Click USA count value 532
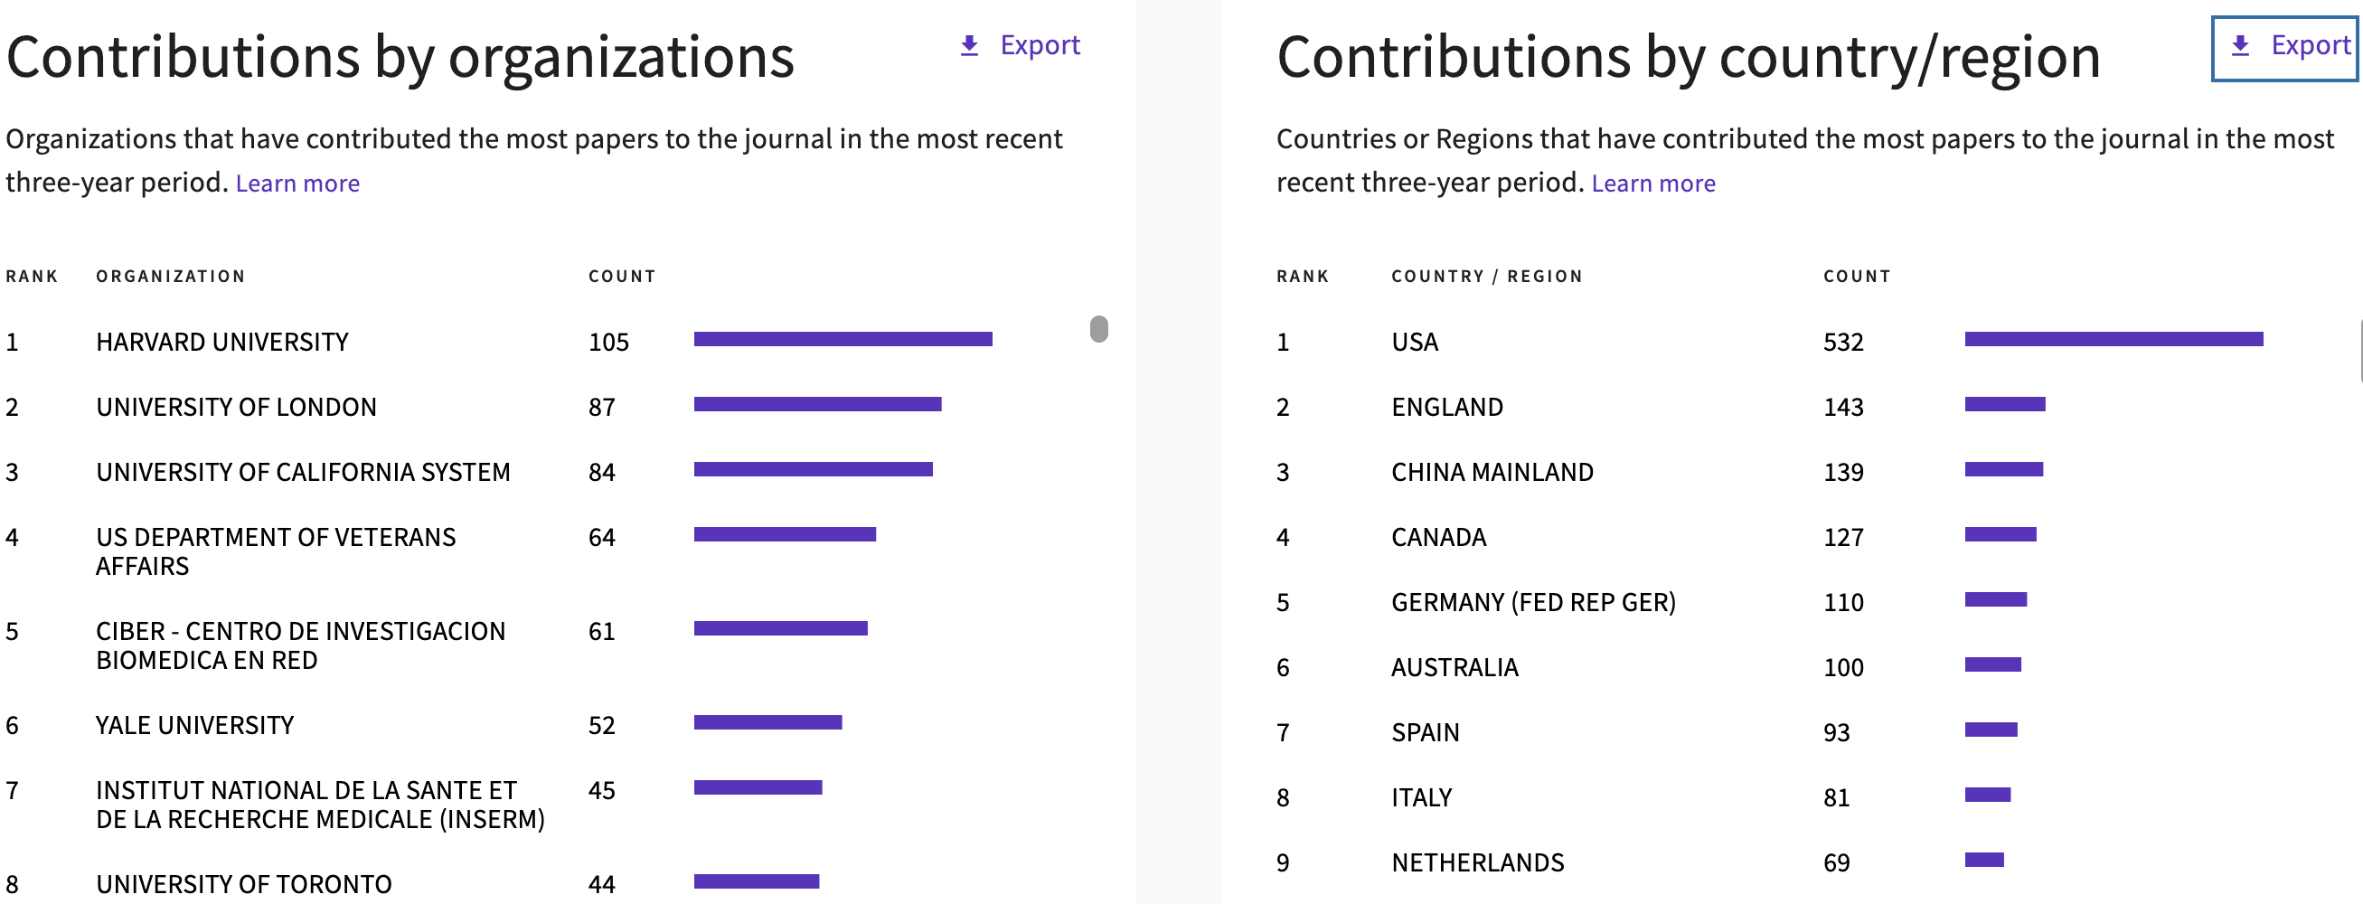This screenshot has height=904, width=2363. pyautogui.click(x=1843, y=343)
